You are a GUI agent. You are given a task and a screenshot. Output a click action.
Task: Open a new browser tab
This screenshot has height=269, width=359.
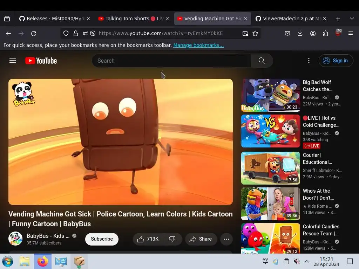(x=338, y=19)
